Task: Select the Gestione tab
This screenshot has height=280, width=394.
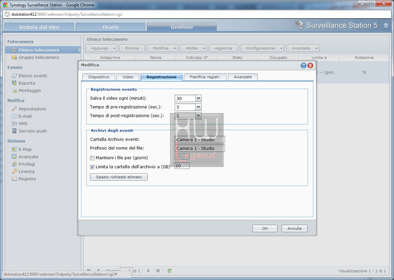Action: point(182,27)
